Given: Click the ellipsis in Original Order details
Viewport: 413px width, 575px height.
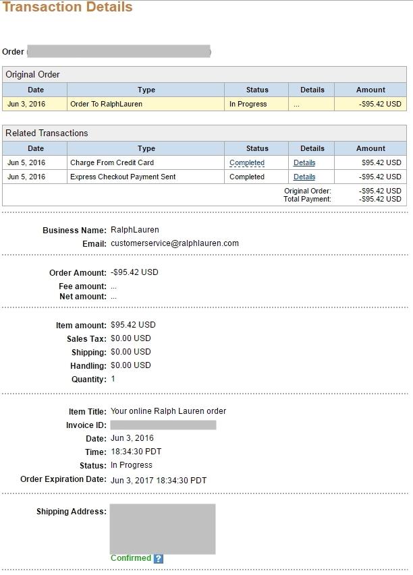Looking at the screenshot, I should [296, 104].
